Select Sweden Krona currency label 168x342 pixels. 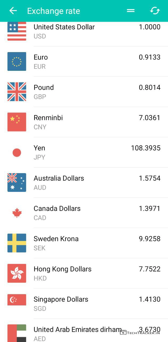click(x=56, y=239)
